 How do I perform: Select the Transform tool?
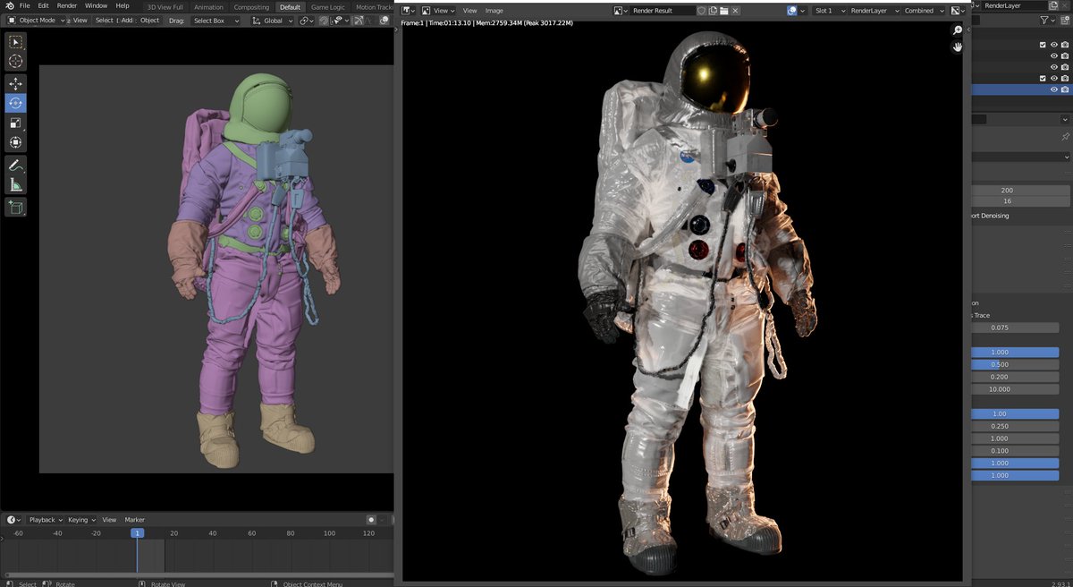point(16,142)
